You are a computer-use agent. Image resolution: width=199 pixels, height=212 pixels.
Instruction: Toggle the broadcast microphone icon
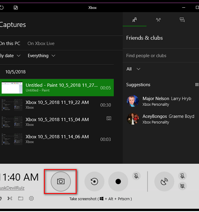click(182, 176)
